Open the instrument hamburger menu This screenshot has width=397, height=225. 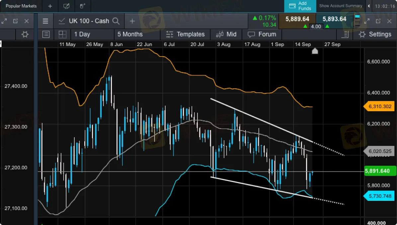coord(45,21)
